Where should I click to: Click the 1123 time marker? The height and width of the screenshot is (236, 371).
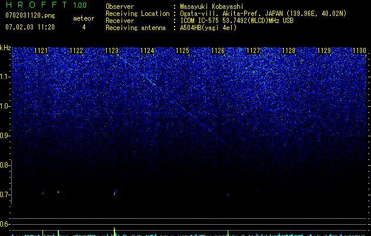coord(111,51)
